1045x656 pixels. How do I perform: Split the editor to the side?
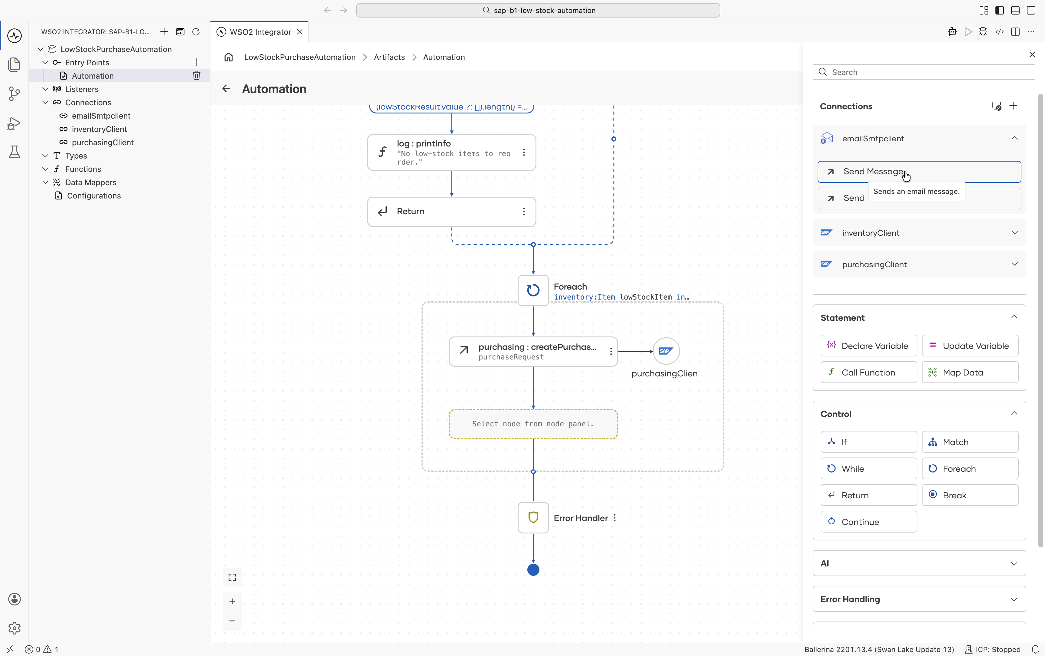(x=1015, y=32)
